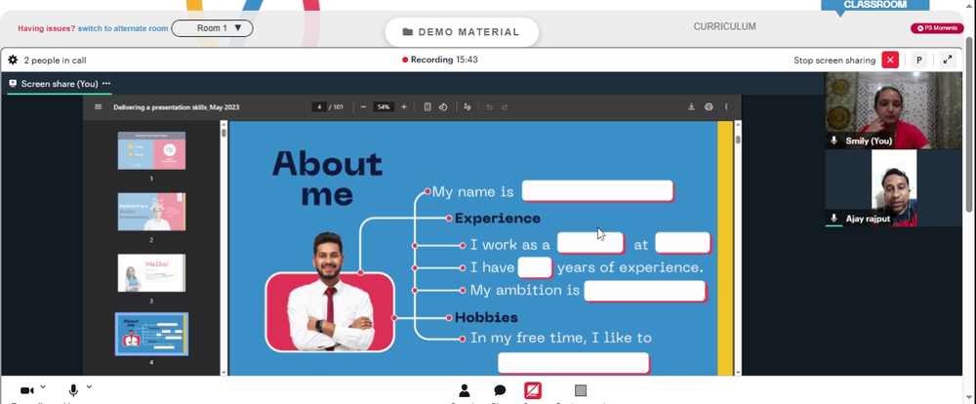Click the Having issues? text
Viewport: 976px width, 404px height.
[x=47, y=28]
